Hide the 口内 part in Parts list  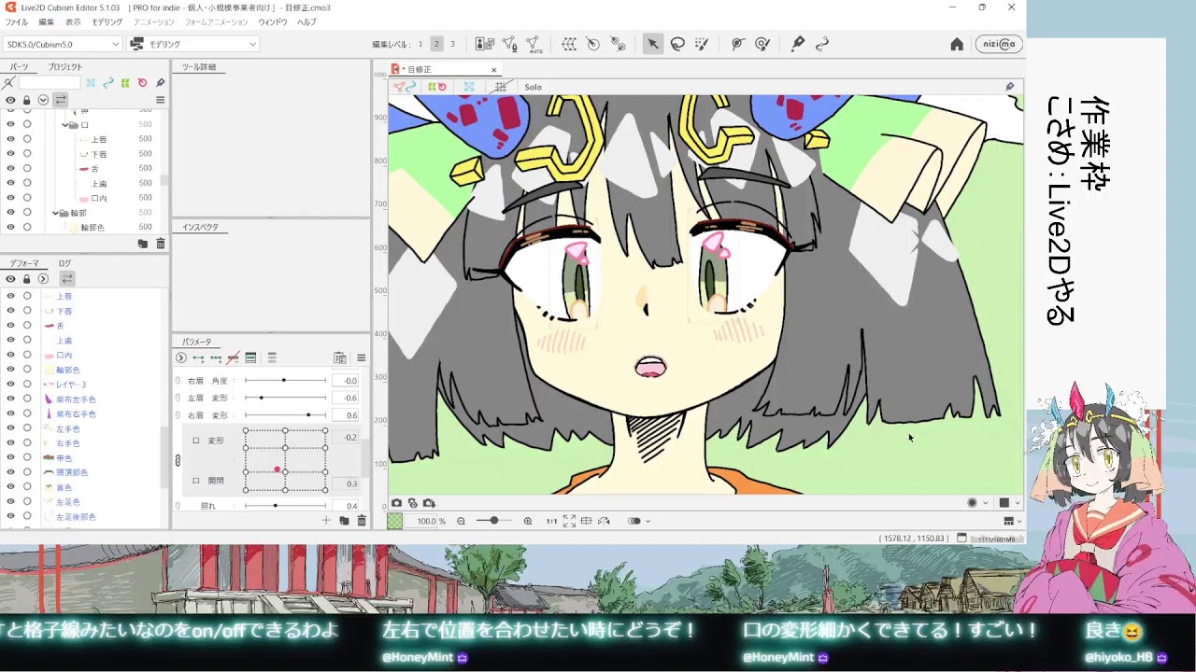click(x=10, y=198)
